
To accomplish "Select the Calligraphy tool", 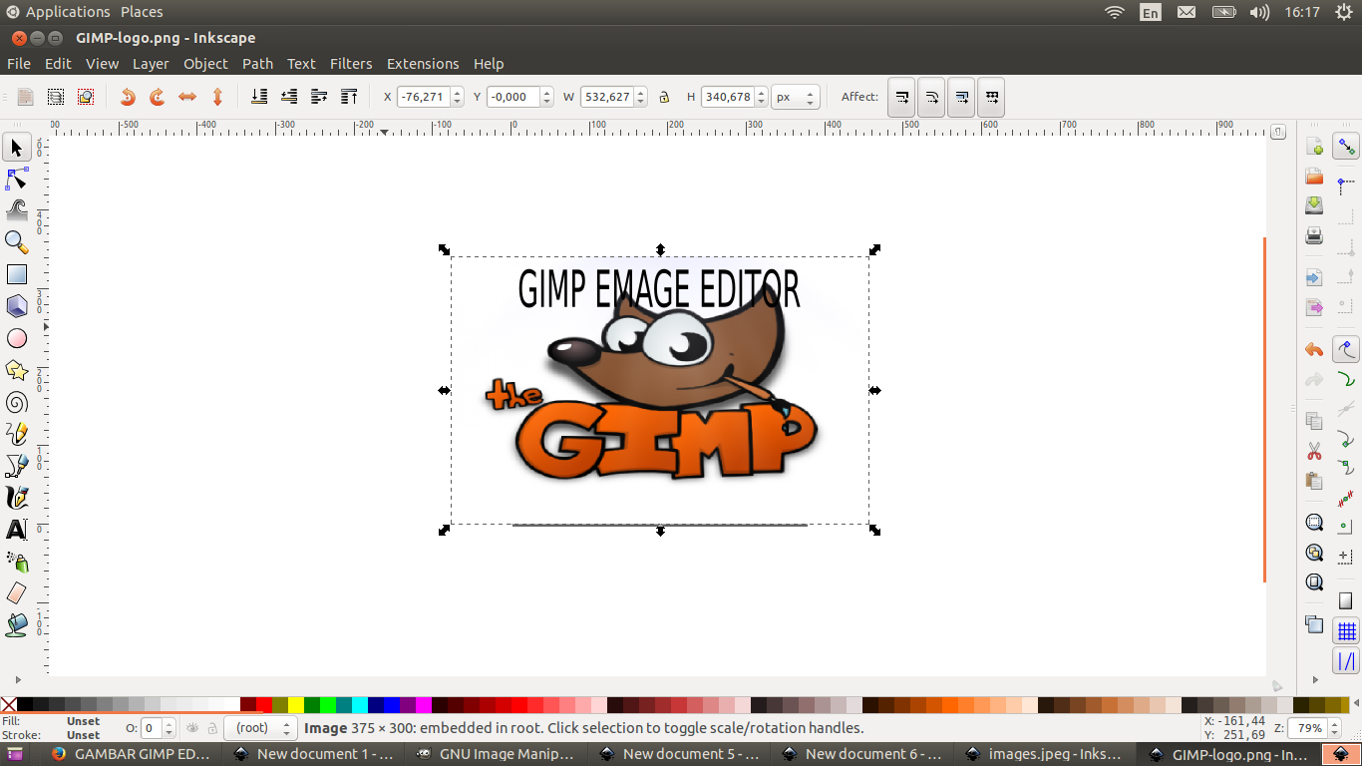I will tap(17, 498).
